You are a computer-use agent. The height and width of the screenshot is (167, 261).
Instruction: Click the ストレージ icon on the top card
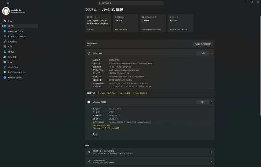pyautogui.click(x=170, y=17)
